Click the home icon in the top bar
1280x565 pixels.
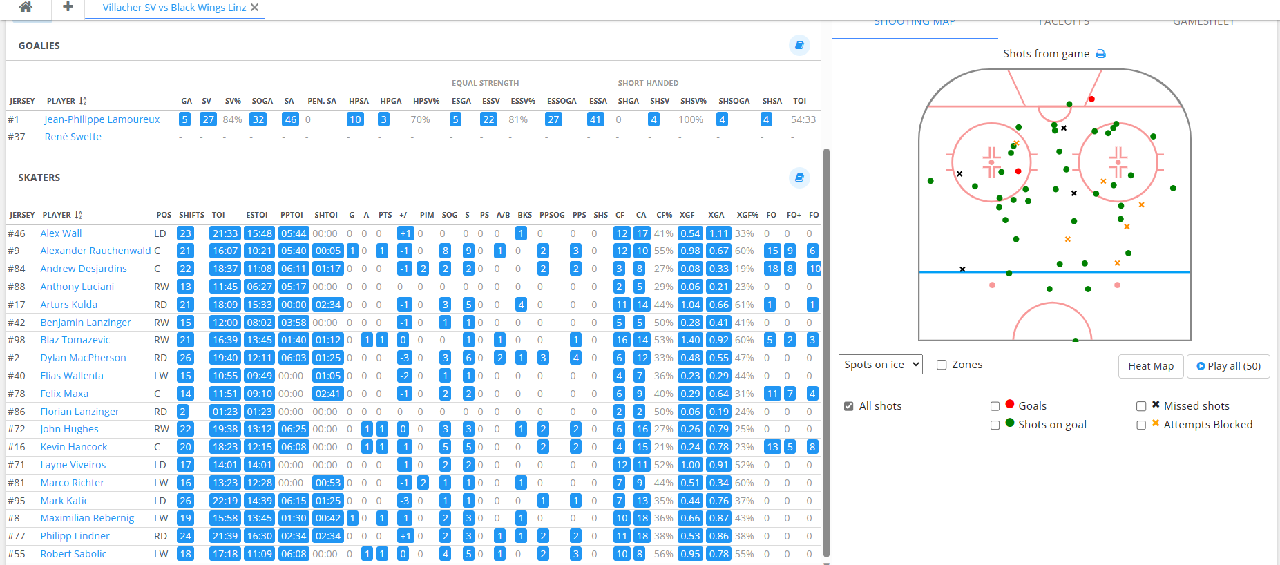pyautogui.click(x=26, y=8)
